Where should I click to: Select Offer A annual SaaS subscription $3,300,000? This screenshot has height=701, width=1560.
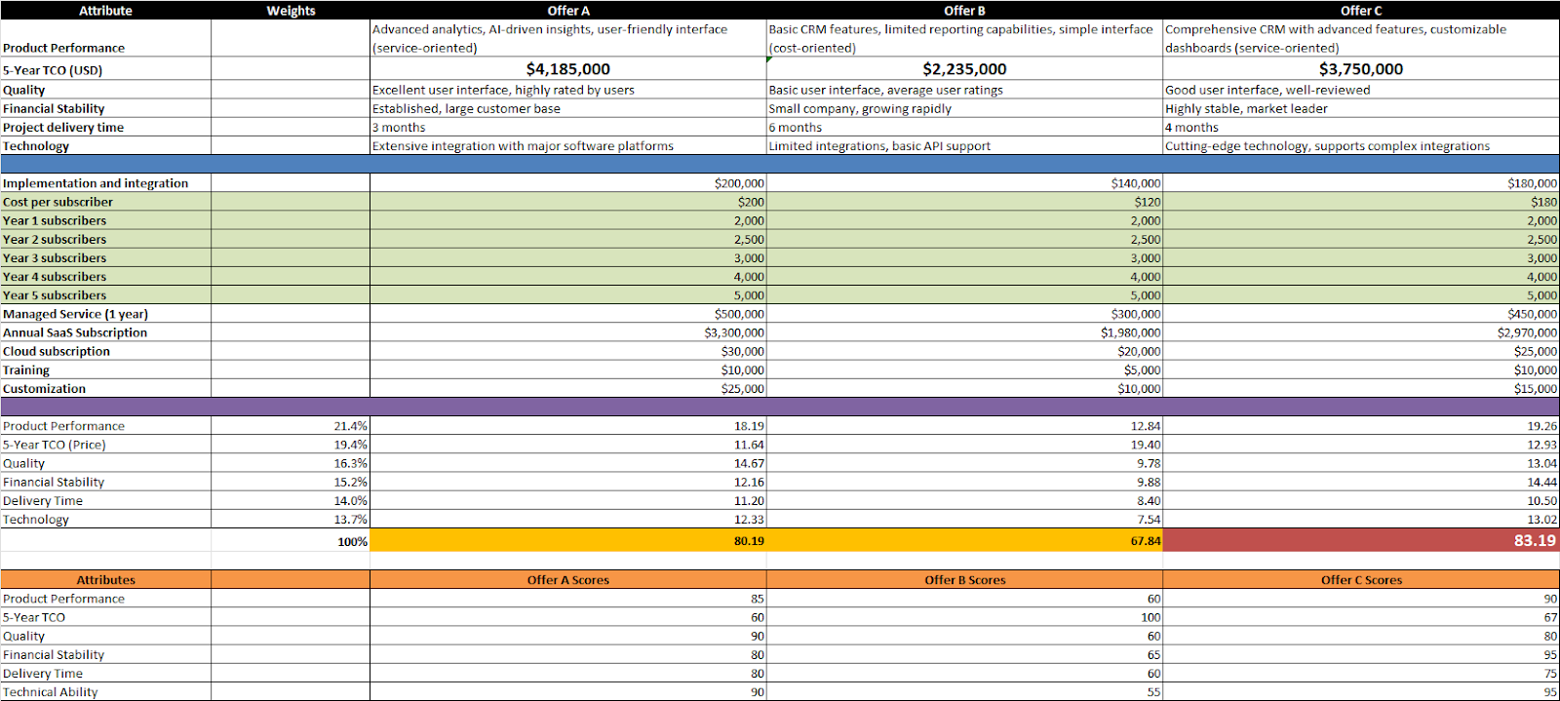point(568,332)
